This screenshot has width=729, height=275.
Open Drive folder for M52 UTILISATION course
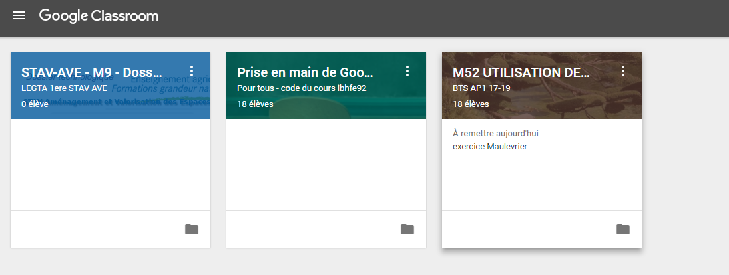(623, 229)
